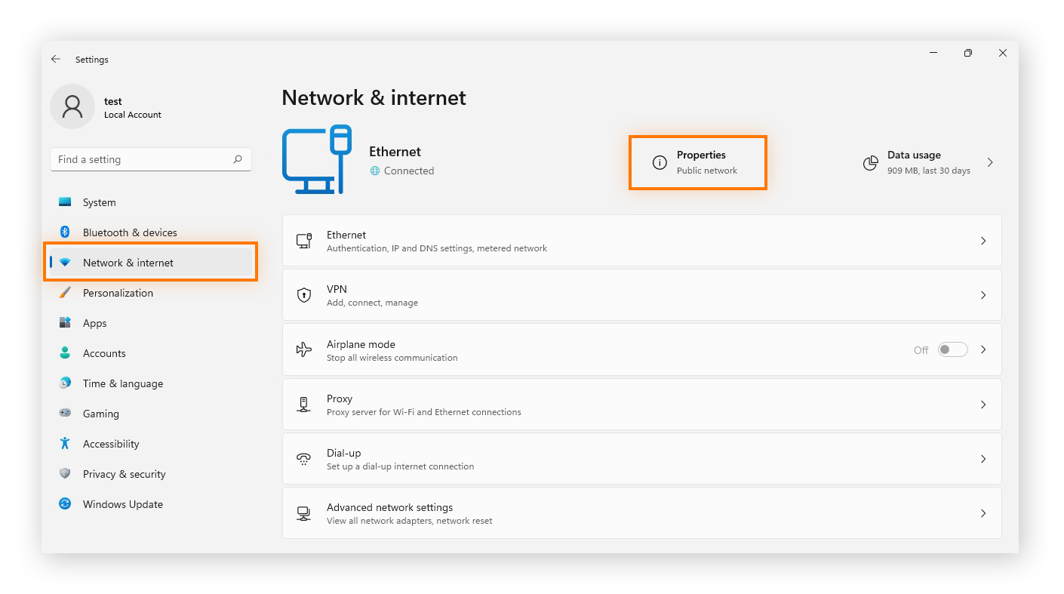The image size is (1064, 594).
Task: Open Accessibility settings
Action: click(x=112, y=444)
